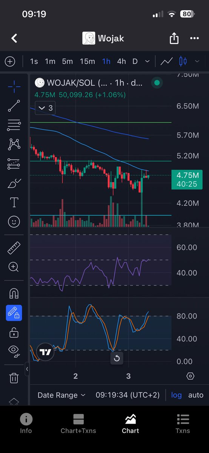Toggle stay in drawing mode pencil lock
The image size is (209, 453).
pyautogui.click(x=14, y=313)
